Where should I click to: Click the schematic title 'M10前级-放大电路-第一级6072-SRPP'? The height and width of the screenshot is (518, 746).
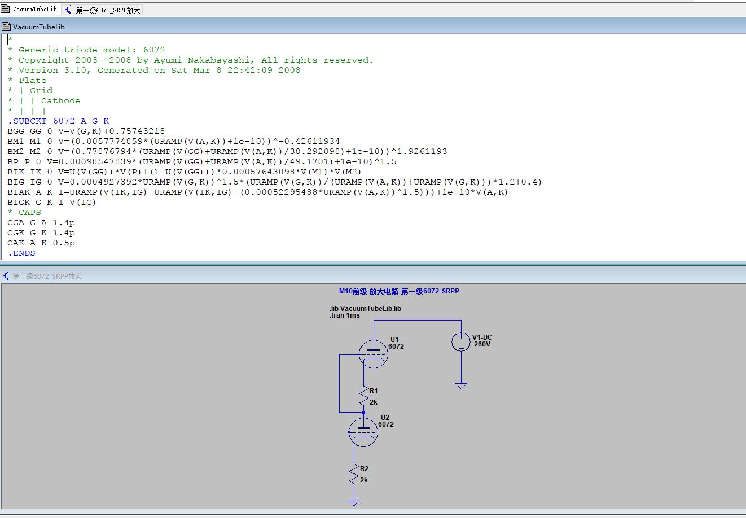coord(399,291)
